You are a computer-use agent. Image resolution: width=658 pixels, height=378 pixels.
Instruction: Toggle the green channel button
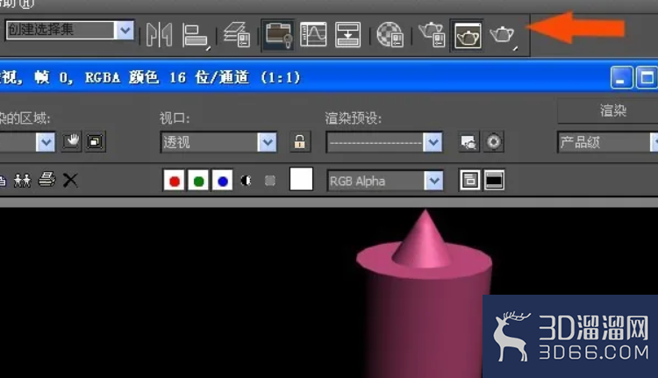coord(198,181)
